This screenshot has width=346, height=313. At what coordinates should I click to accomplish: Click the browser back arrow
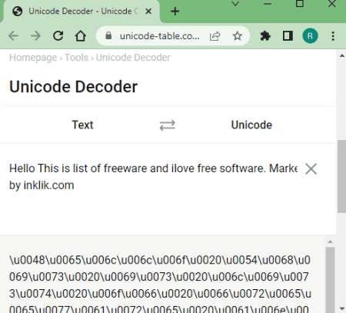[13, 36]
